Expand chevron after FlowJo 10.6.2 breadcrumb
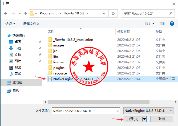This screenshot has width=178, height=126. pyautogui.click(x=87, y=13)
